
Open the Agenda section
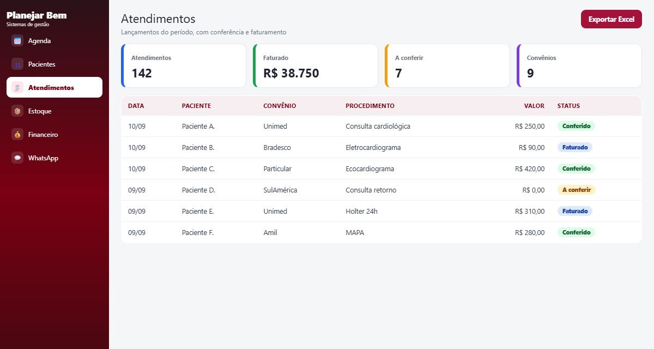pyautogui.click(x=55, y=40)
